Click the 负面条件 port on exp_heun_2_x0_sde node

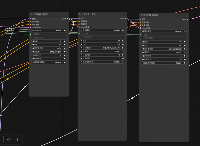(79, 24)
